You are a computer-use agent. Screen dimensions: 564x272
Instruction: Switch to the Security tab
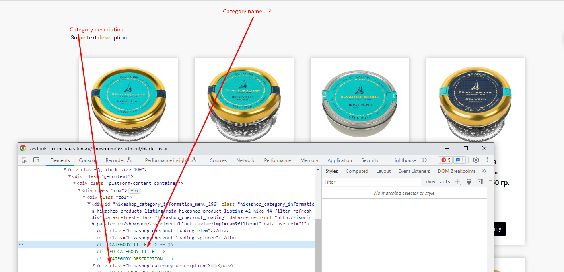pyautogui.click(x=370, y=160)
